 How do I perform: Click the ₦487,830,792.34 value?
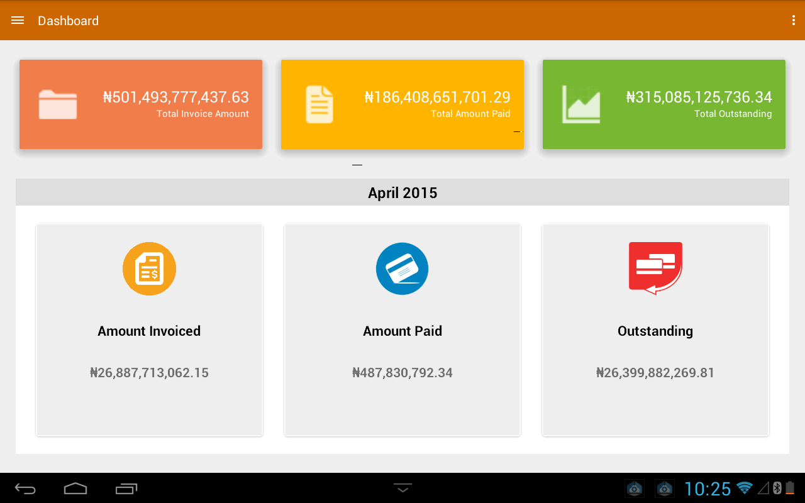pyautogui.click(x=402, y=373)
